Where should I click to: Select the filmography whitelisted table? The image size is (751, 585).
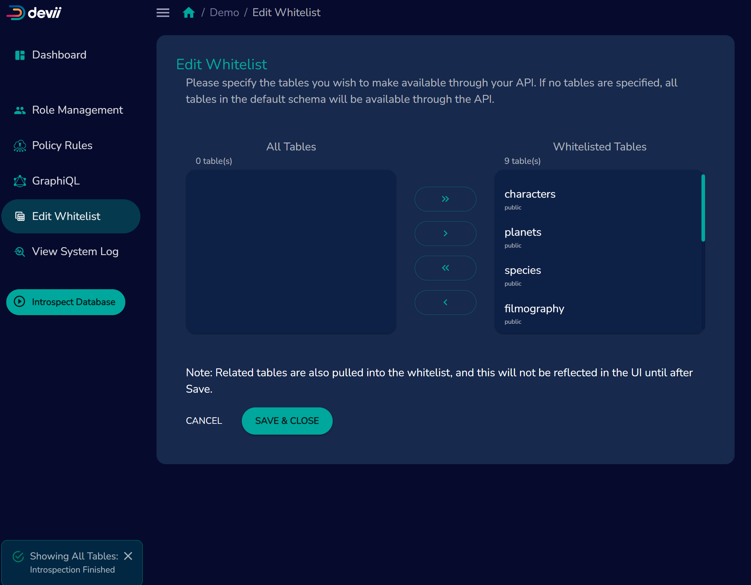534,309
